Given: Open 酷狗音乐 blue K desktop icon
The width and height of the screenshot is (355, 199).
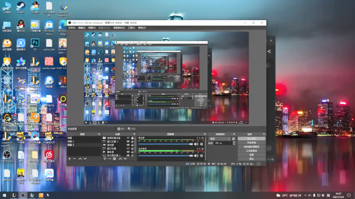Looking at the screenshot, I should click(x=21, y=45).
